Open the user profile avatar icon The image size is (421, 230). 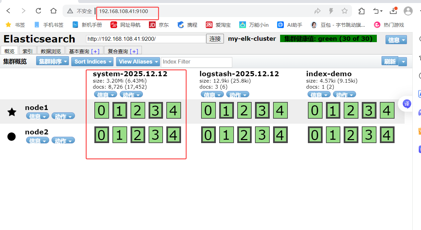coord(408,11)
